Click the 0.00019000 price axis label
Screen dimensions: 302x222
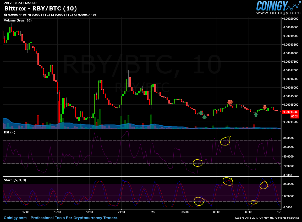(x=291, y=36)
